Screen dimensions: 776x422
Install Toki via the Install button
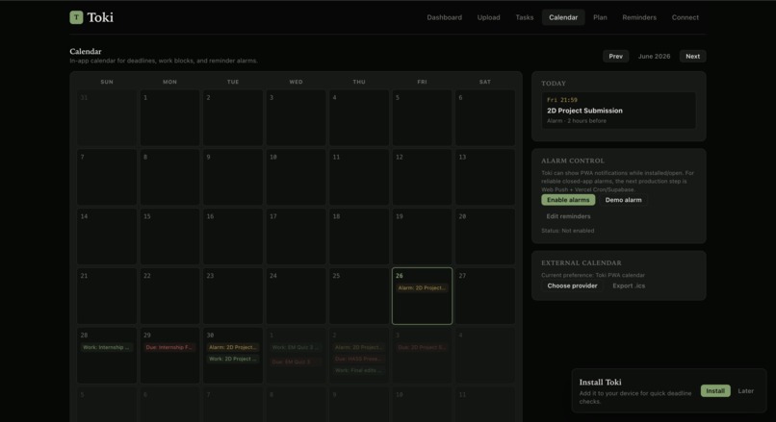tap(715, 391)
